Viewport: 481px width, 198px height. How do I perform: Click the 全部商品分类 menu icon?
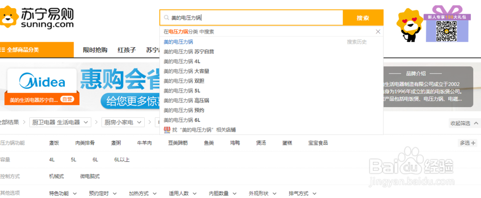(2, 49)
